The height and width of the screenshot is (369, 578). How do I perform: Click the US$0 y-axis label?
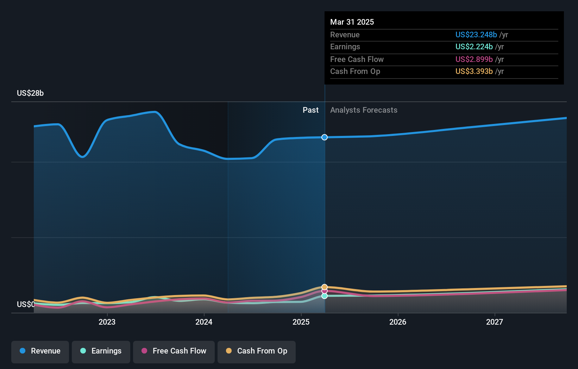point(26,304)
